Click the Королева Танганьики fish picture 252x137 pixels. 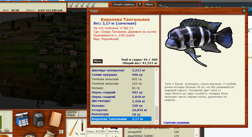click(x=199, y=42)
